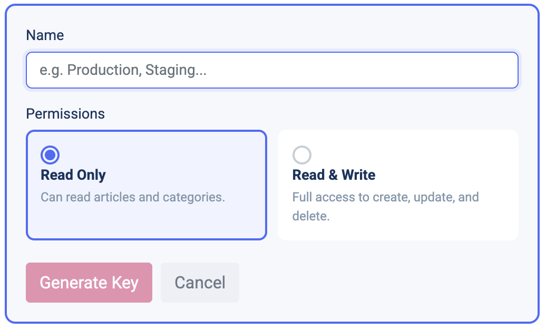Cancel the key creation form
Viewport: 546px width, 329px height.
tap(200, 283)
